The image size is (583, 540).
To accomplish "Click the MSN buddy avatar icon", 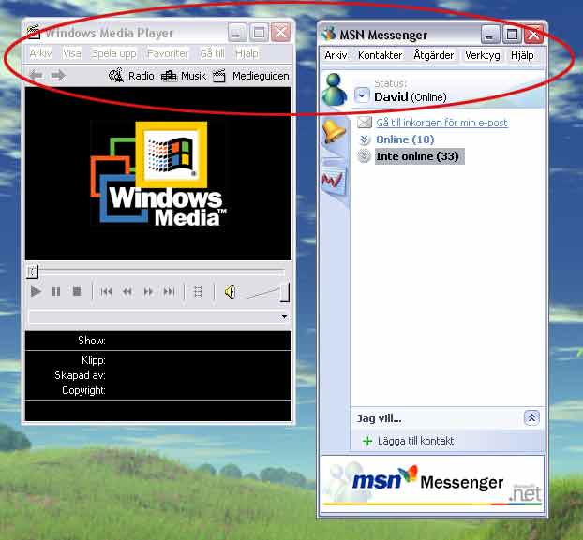I will pyautogui.click(x=335, y=89).
